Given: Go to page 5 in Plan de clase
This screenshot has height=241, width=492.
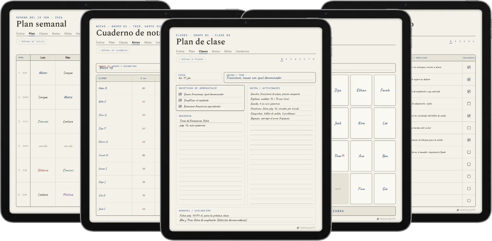Looking at the screenshot, I should click(300, 59).
